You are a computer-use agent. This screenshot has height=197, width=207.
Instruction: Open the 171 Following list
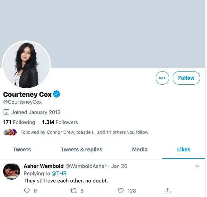tap(19, 122)
